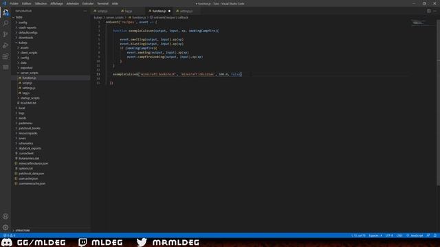Open the Atteindre menu
This screenshot has width=440, height=247.
pos(73,3)
